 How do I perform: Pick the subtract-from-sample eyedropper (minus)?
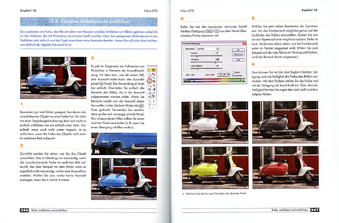pyautogui.click(x=228, y=75)
